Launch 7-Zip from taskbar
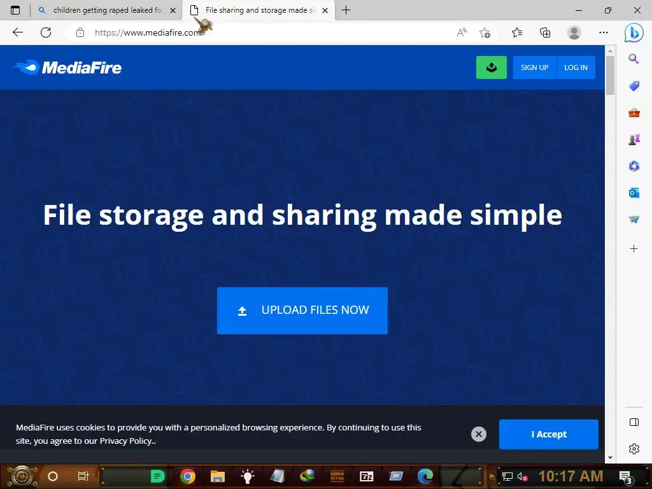The width and height of the screenshot is (652, 489). pos(366,476)
